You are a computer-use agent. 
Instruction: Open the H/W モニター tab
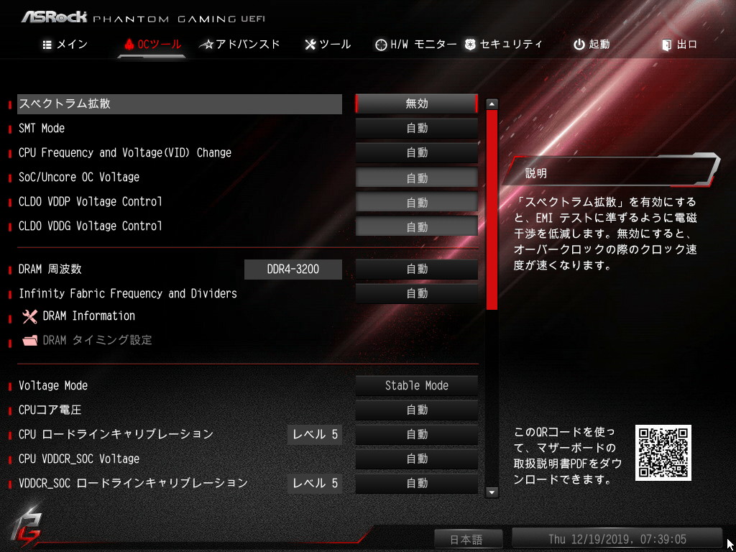[416, 45]
